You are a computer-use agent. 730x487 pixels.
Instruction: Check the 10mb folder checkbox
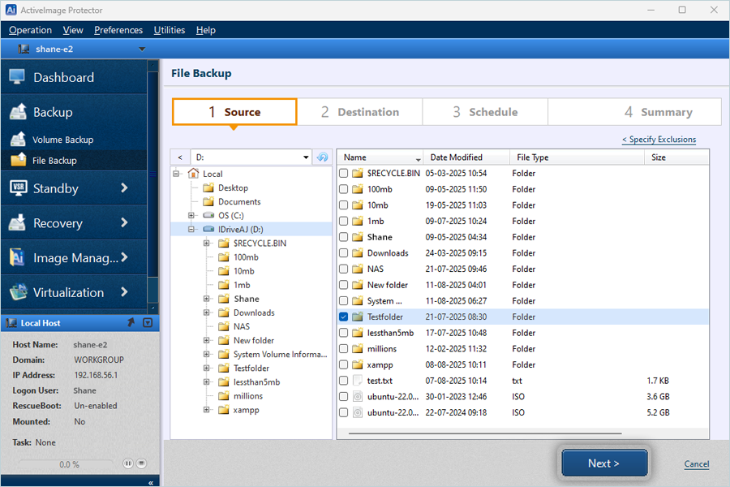pyautogui.click(x=344, y=205)
